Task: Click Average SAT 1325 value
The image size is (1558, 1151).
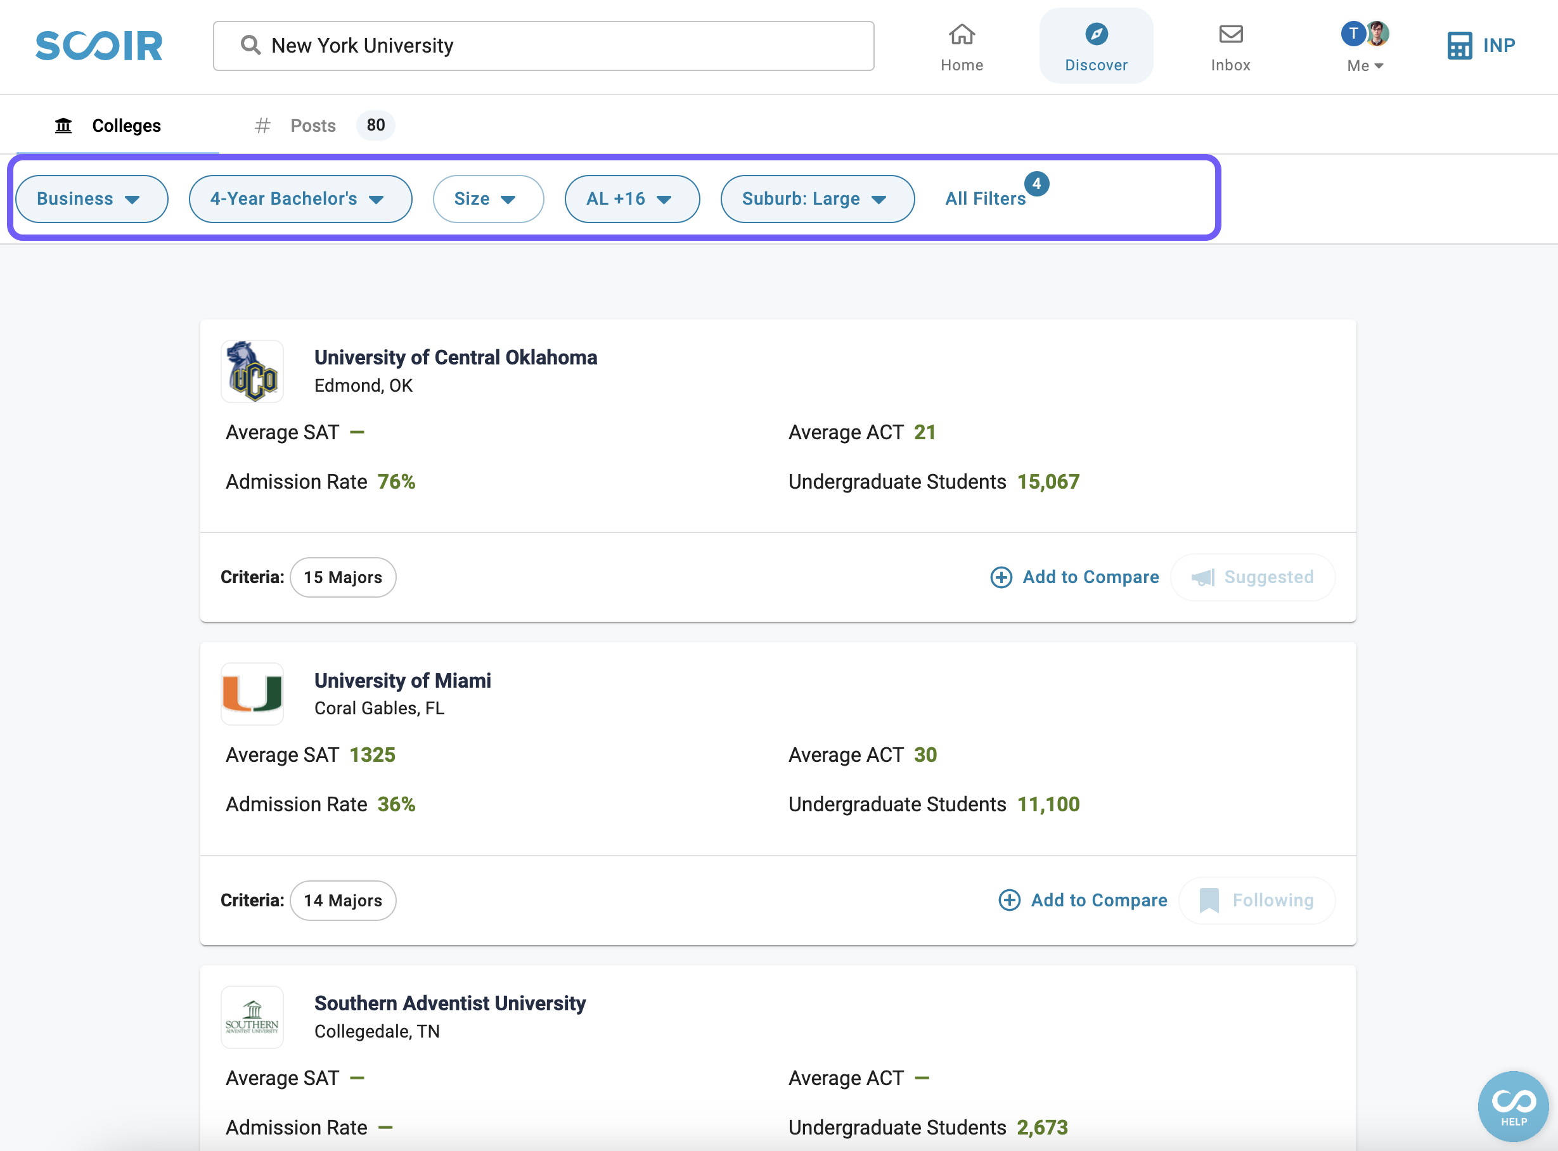Action: 372,755
